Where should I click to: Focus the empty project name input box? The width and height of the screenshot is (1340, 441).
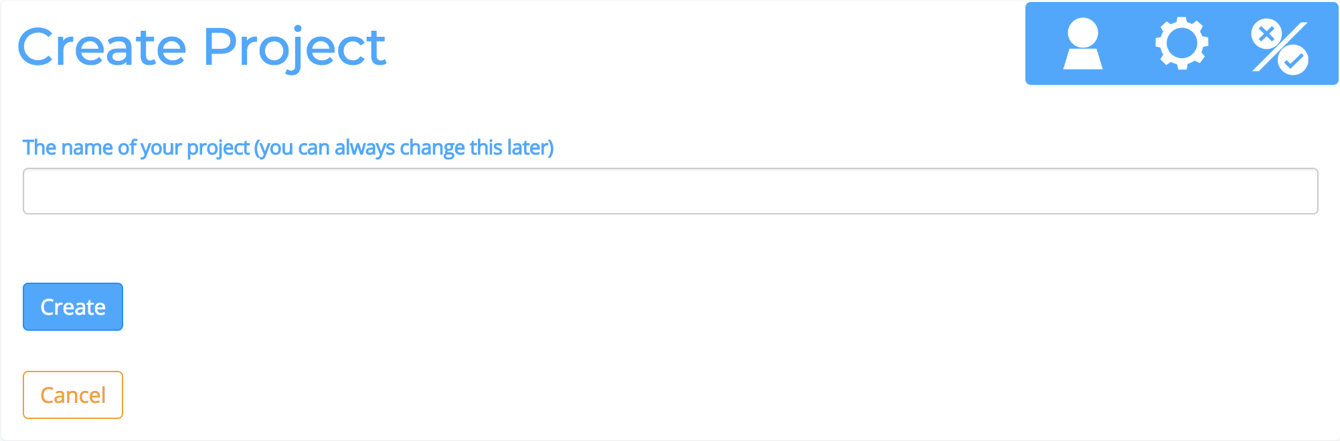click(670, 191)
